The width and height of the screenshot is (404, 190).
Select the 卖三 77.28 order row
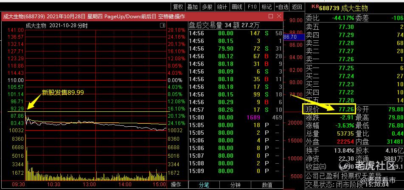(x=354, y=43)
